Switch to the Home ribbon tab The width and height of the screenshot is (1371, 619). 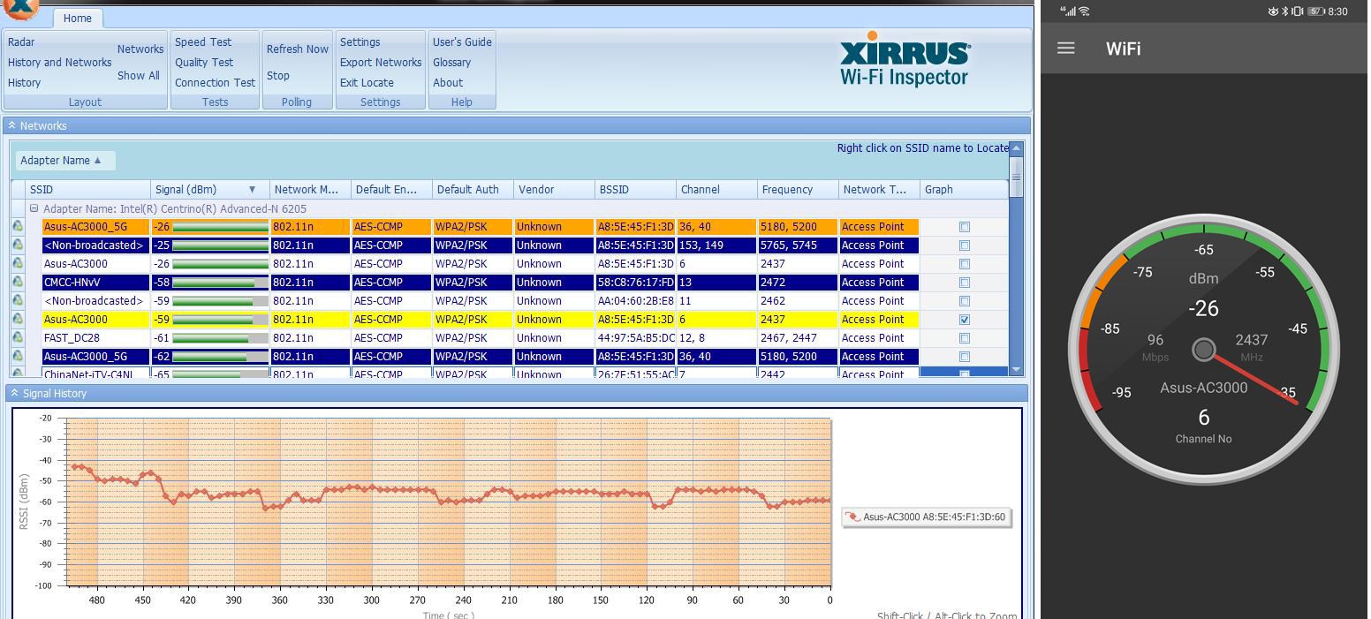(77, 18)
